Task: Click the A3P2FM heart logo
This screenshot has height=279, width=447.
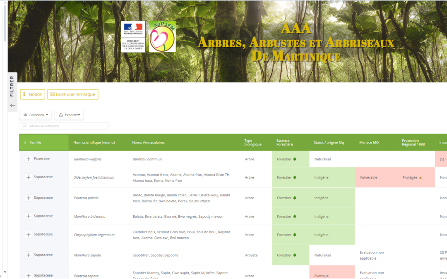Action: [162, 36]
